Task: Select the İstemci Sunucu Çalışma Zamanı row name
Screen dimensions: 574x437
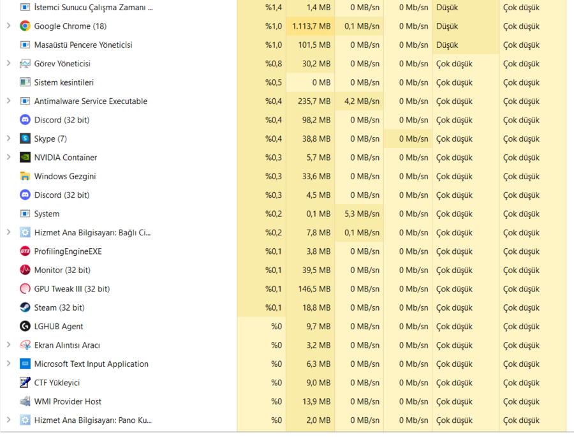Action: (x=93, y=7)
